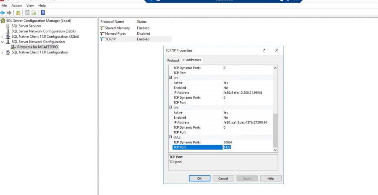Screen dimensions: 378x195
Task: Click the gray Forward arrow toolbar icon
Action: [x=9, y=13]
